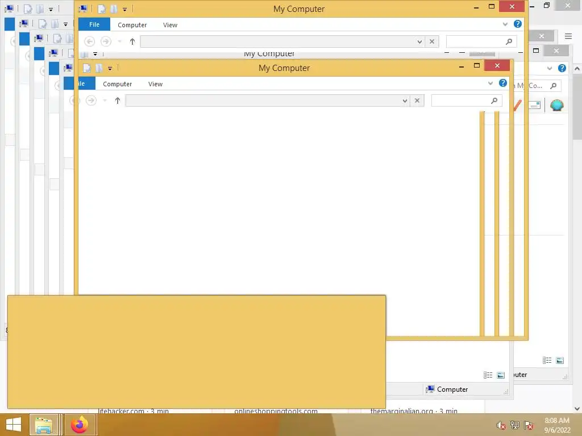Expand ribbon chevron in right background Explorer window
This screenshot has width=582, height=436.
(x=550, y=68)
